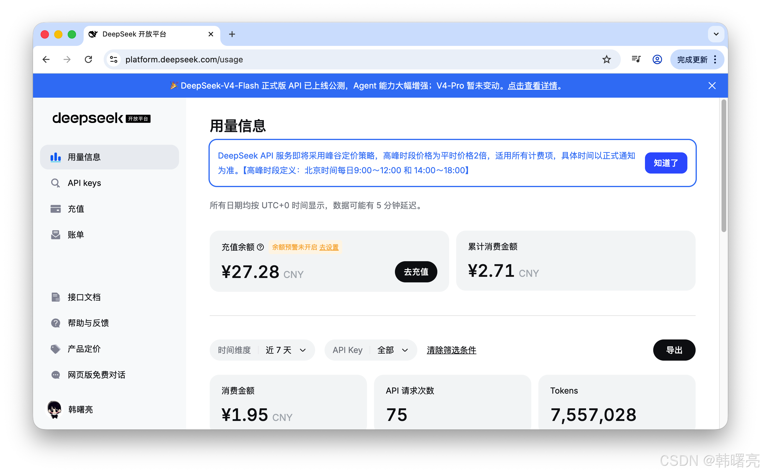
Task: Click the 接口文档 document icon
Action: point(55,297)
